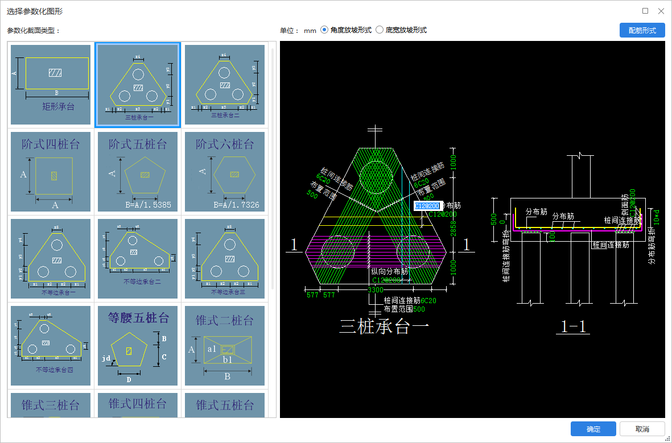Confirm with the 确定 button
Screen dimensions: 672x443
[593, 429]
